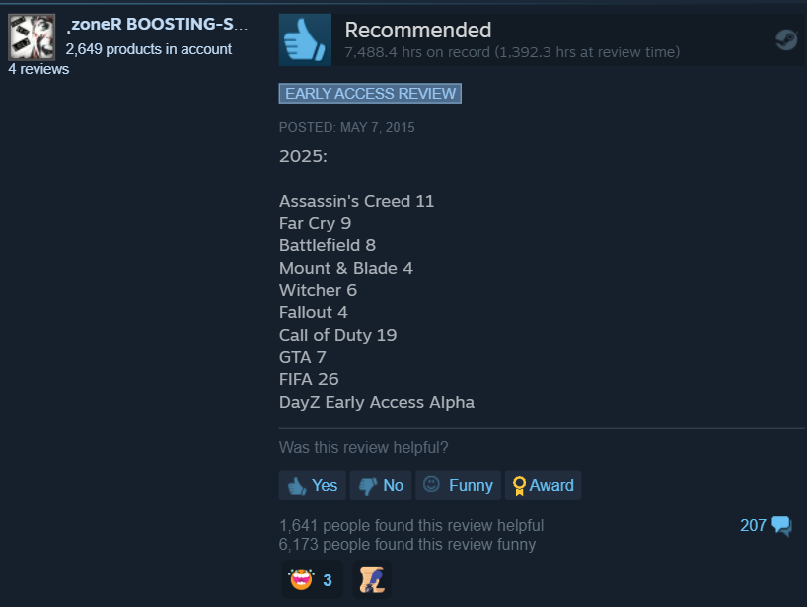Open the .zoneR BOOSTING-S... profile name
Viewport: 807px width, 607px height.
[x=157, y=25]
